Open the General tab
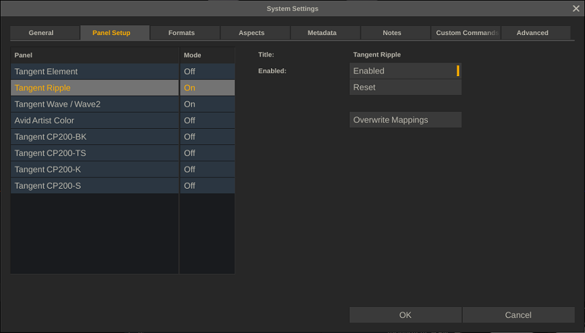Screen dimensions: 585x333 (x=45, y=33)
